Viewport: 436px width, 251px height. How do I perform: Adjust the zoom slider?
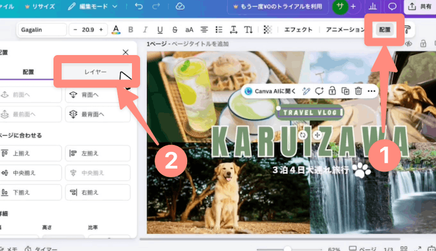point(288,249)
